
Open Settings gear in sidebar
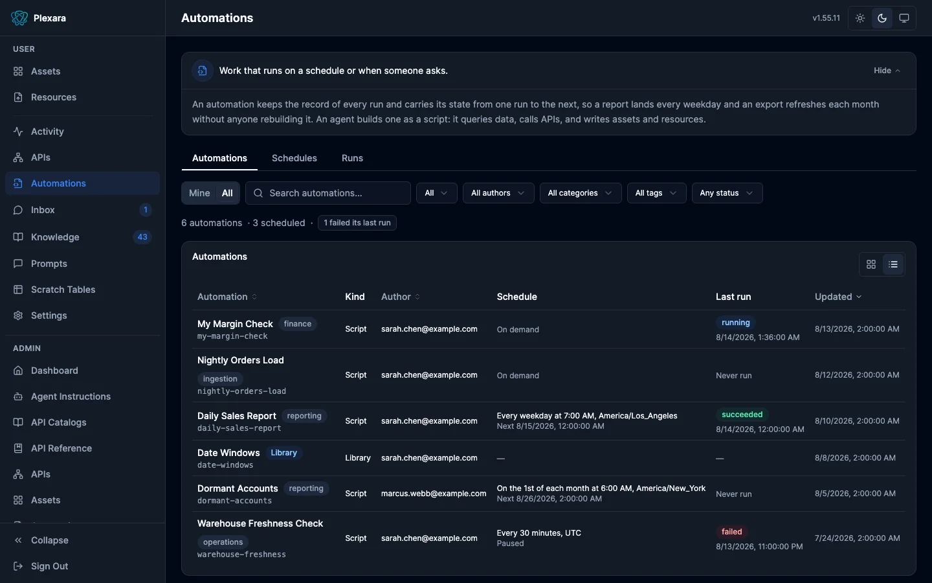pyautogui.click(x=18, y=315)
